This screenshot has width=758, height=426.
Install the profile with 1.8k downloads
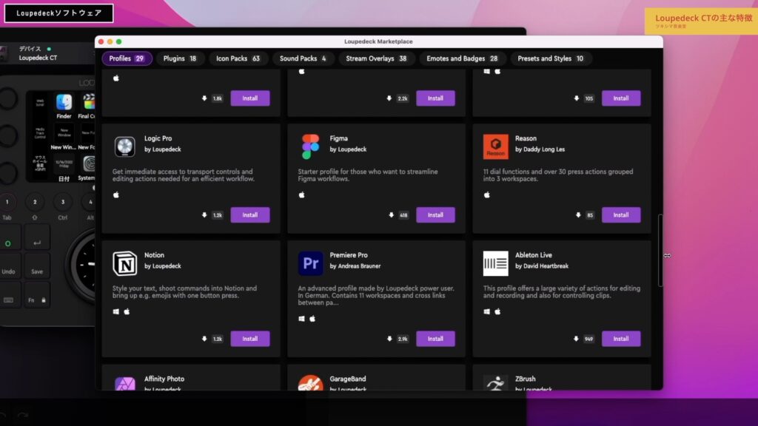250,98
